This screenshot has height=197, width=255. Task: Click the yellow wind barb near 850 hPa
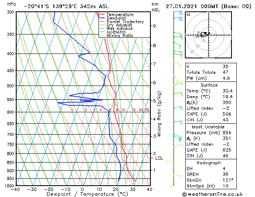tap(170, 162)
